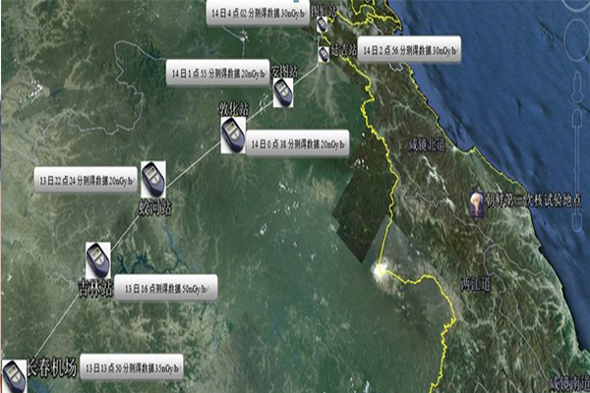This screenshot has width=590, height=393.
Task: Click the 14日2点56分 30nGy/h reading label
Action: [408, 49]
